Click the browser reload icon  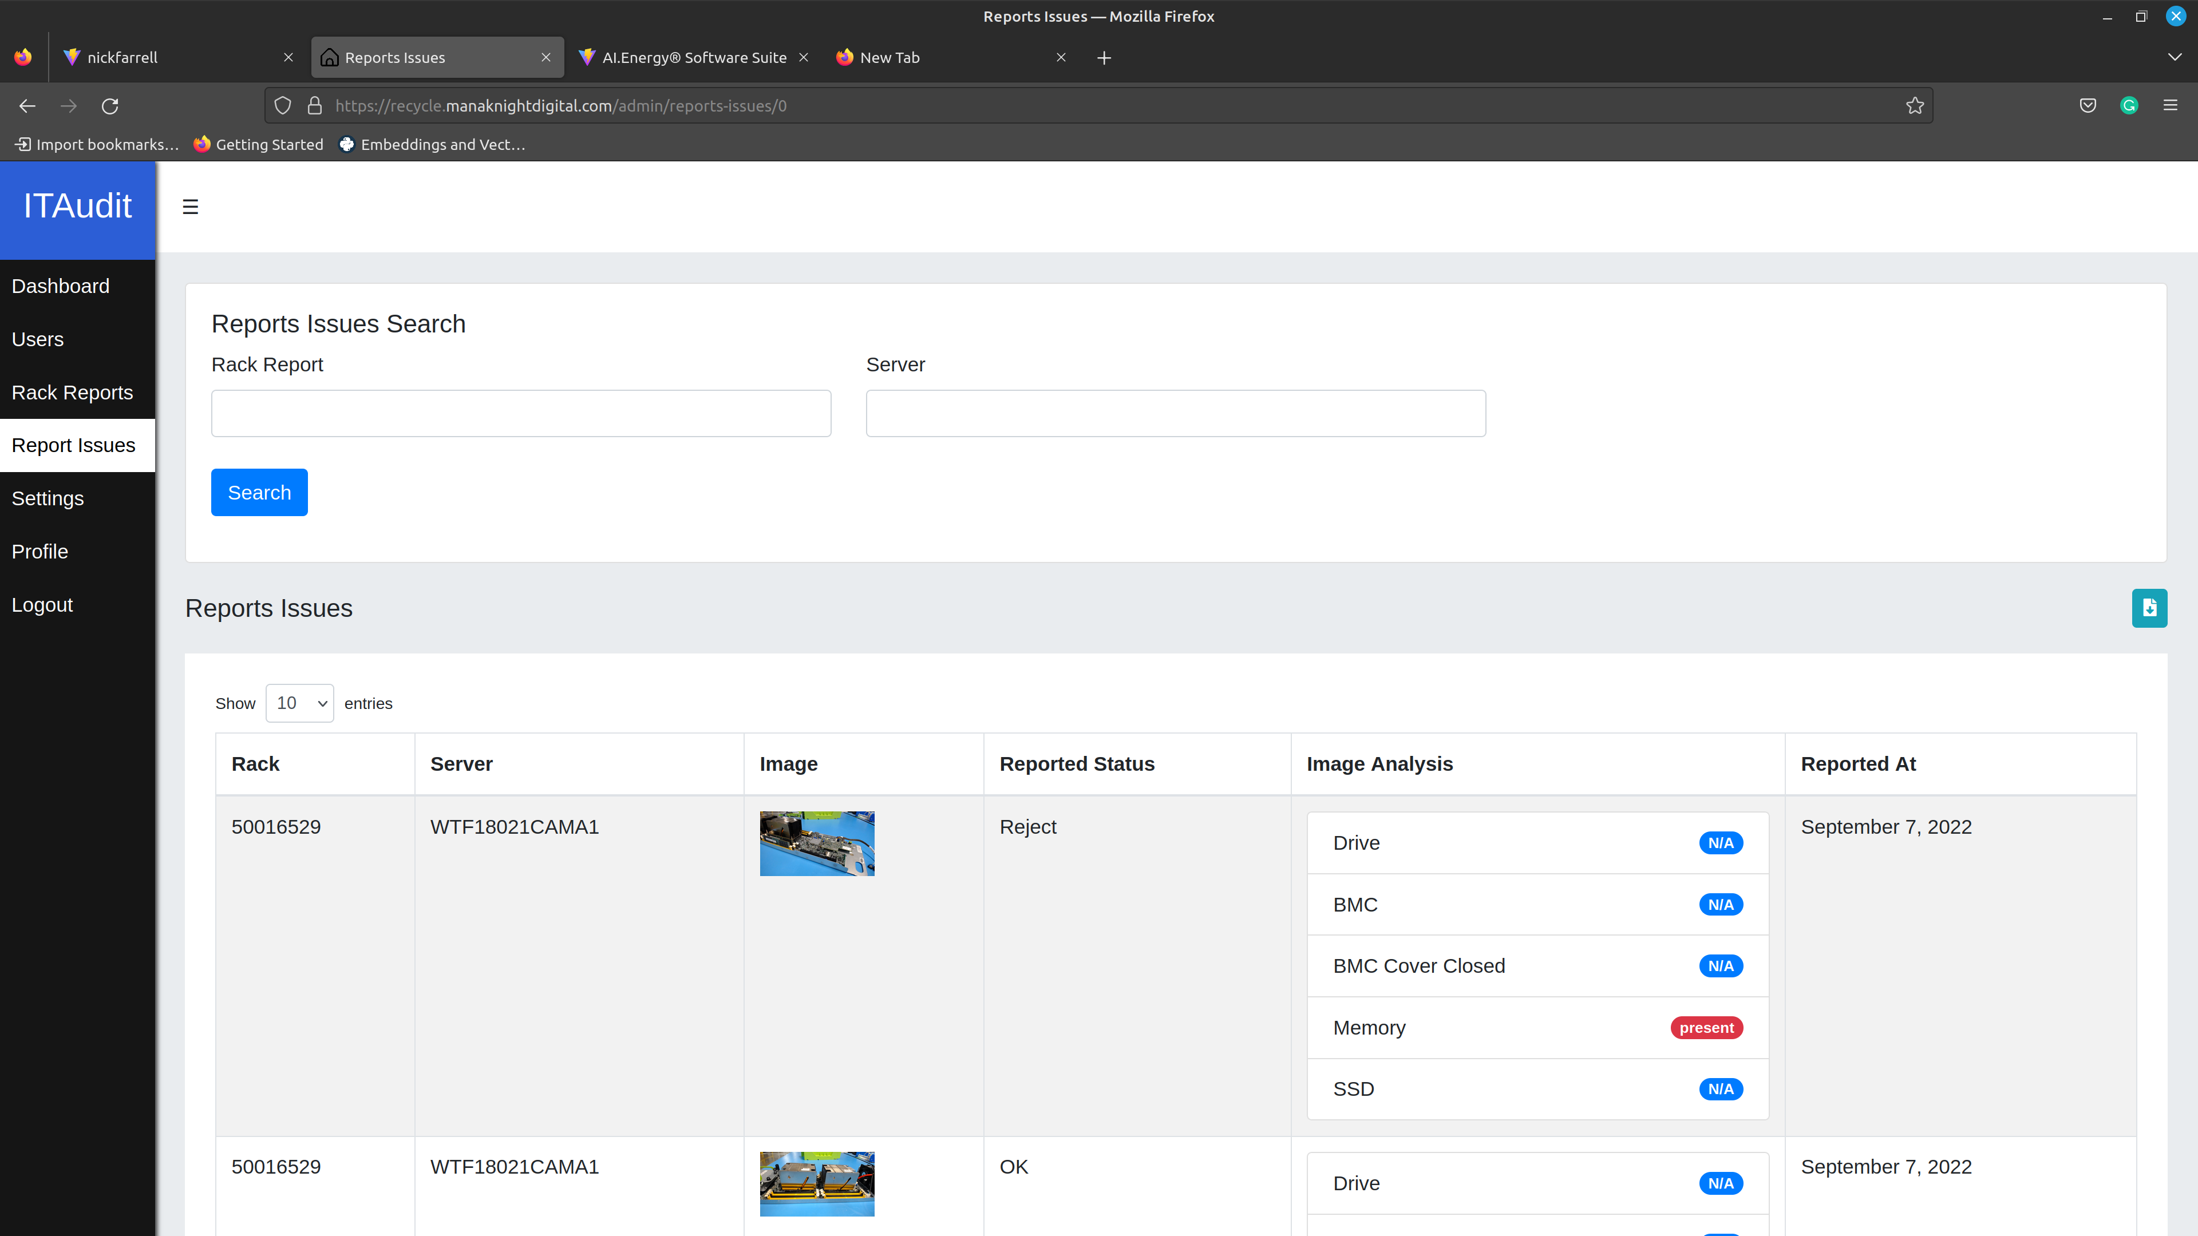pyautogui.click(x=110, y=106)
